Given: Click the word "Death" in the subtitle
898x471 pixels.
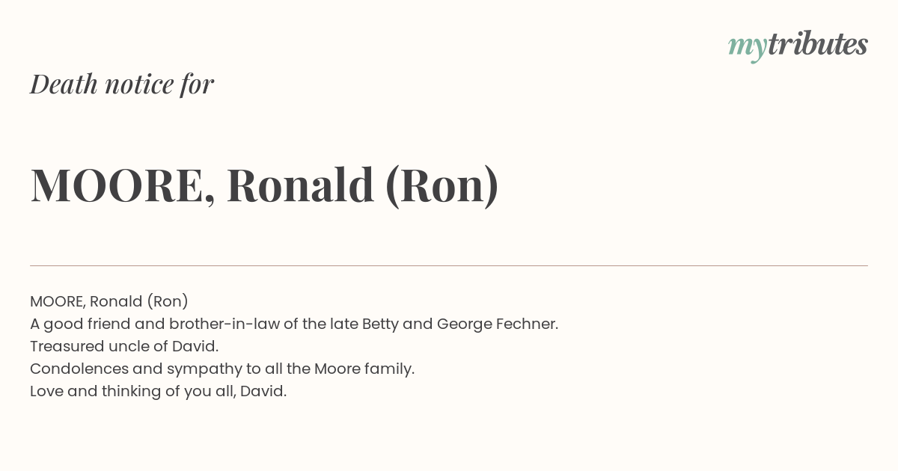Looking at the screenshot, I should (64, 84).
